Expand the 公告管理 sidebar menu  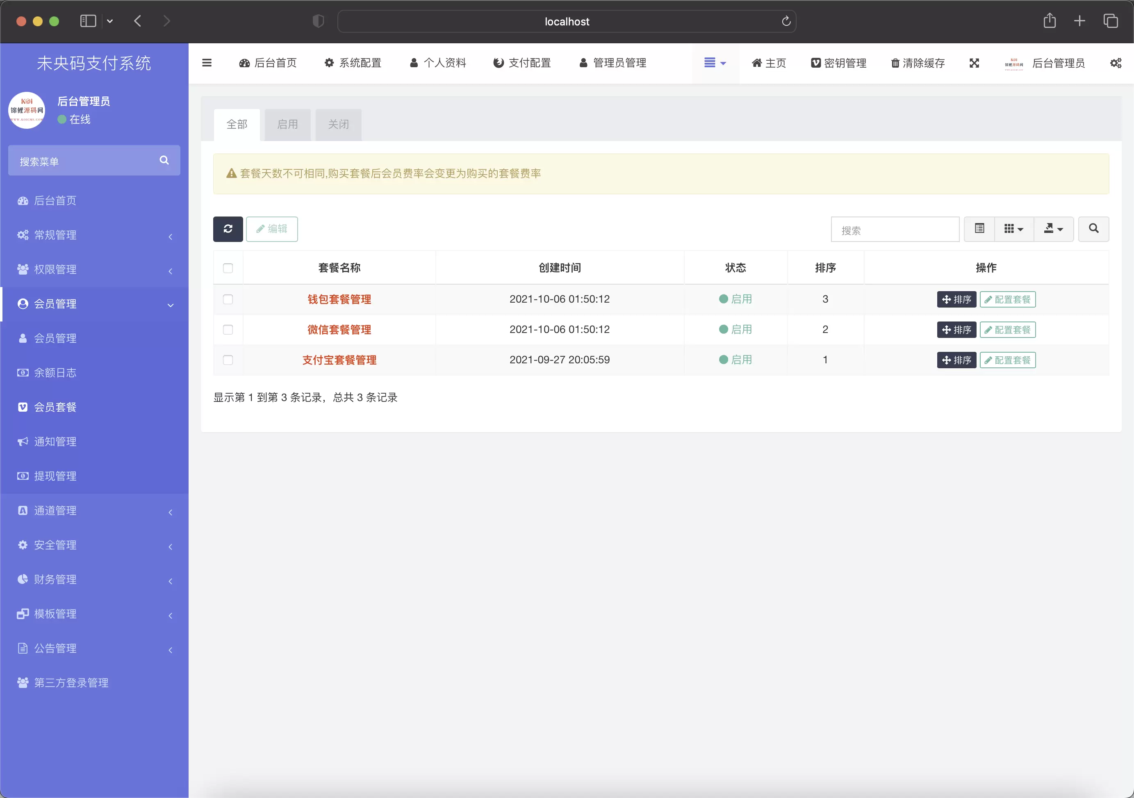(x=94, y=649)
